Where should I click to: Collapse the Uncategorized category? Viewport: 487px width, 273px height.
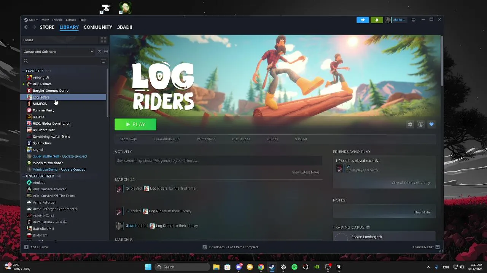coord(24,176)
